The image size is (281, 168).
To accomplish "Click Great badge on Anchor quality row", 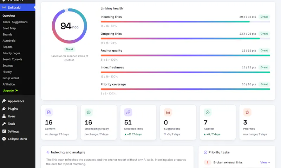I will pos(264,51).
